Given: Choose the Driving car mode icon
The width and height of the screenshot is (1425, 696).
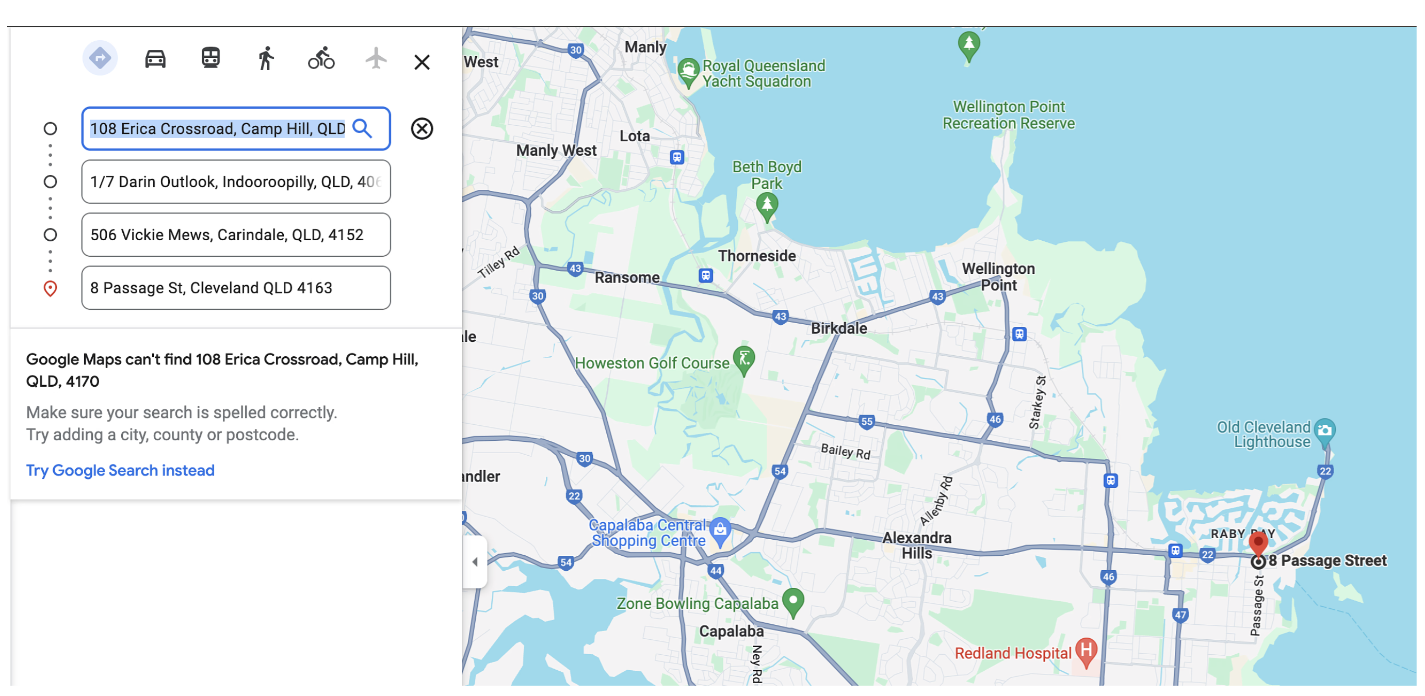Looking at the screenshot, I should coord(155,59).
